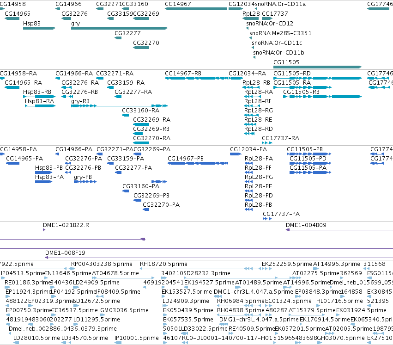393x345 pixels.
Task: Click the GM03036.5prime EST
Action: click(103, 315)
